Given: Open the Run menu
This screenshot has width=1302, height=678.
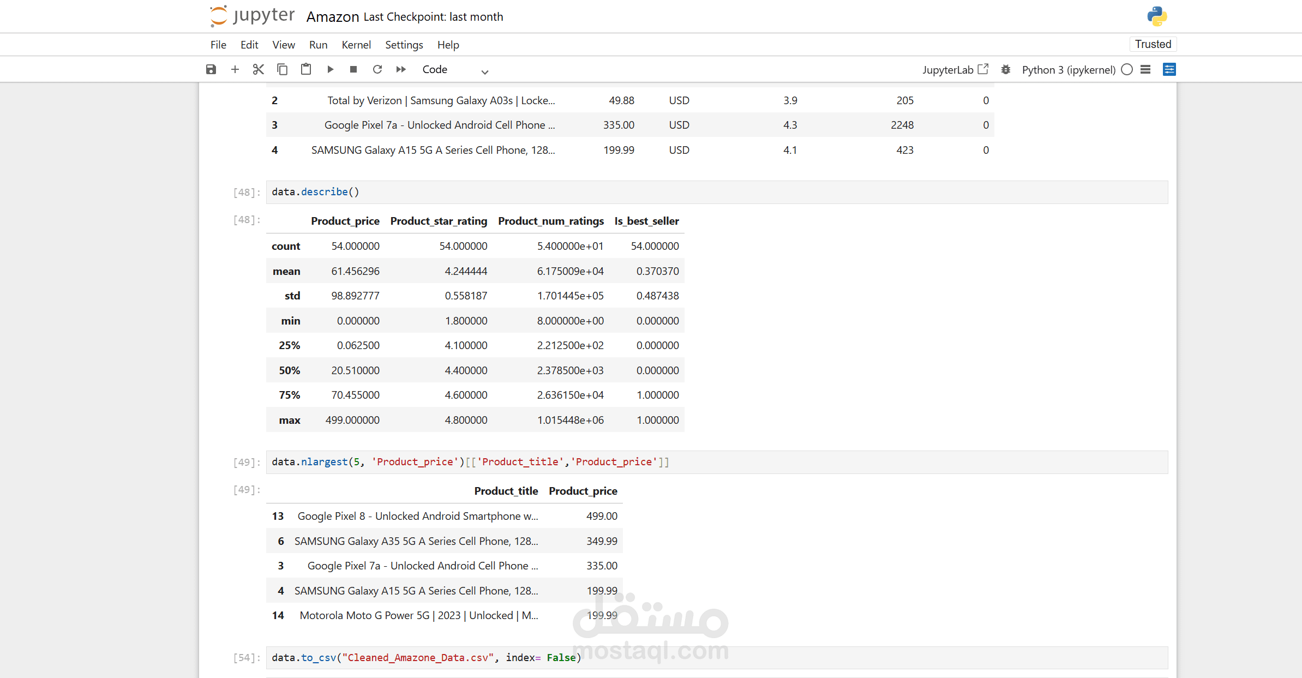Looking at the screenshot, I should tap(318, 45).
